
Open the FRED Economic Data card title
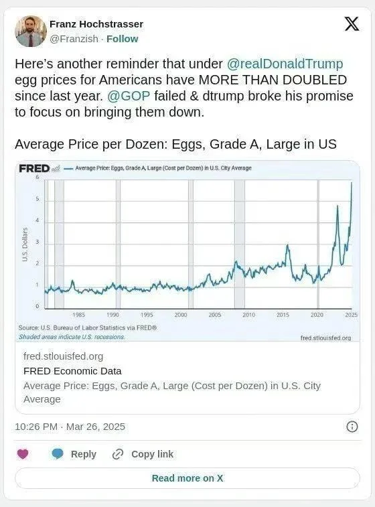tap(72, 371)
